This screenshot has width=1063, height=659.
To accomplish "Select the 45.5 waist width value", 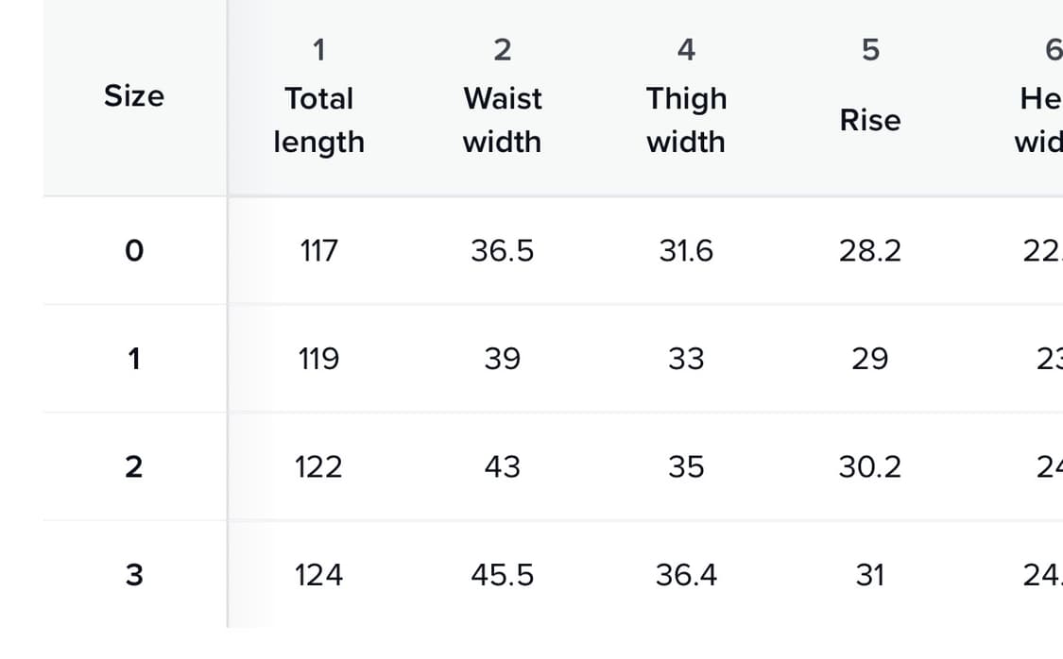I will click(x=502, y=574).
